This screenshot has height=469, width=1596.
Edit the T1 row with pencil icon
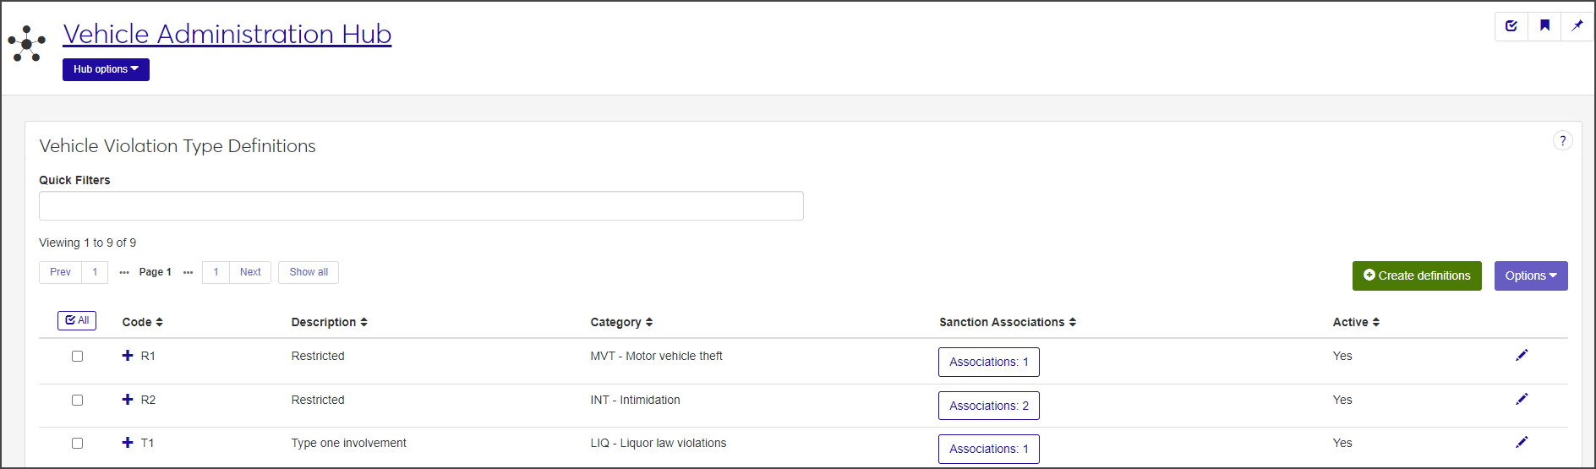[x=1522, y=443]
